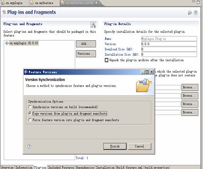Select cn.myplugin (0.0.0) in plug-in list
Image resolution: width=203 pixels, height=169 pixels.
pyautogui.click(x=22, y=43)
